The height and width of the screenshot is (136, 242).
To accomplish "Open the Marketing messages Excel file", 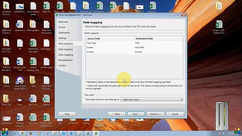I will coord(33,46).
